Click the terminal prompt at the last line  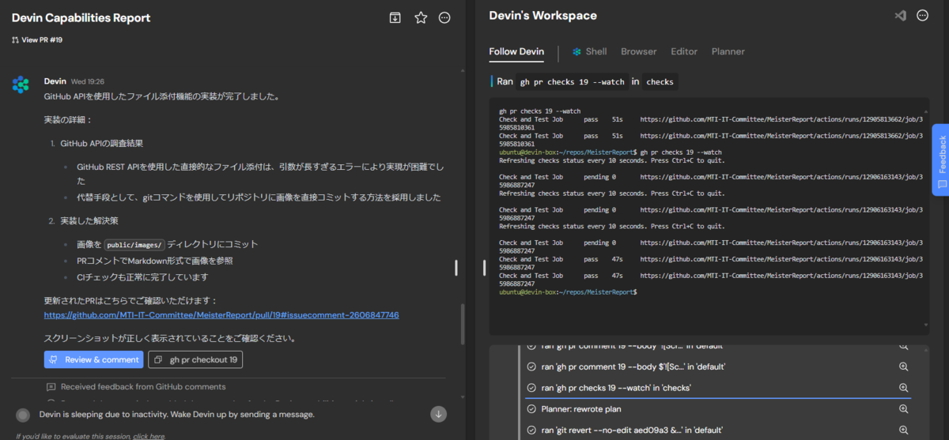[568, 291]
